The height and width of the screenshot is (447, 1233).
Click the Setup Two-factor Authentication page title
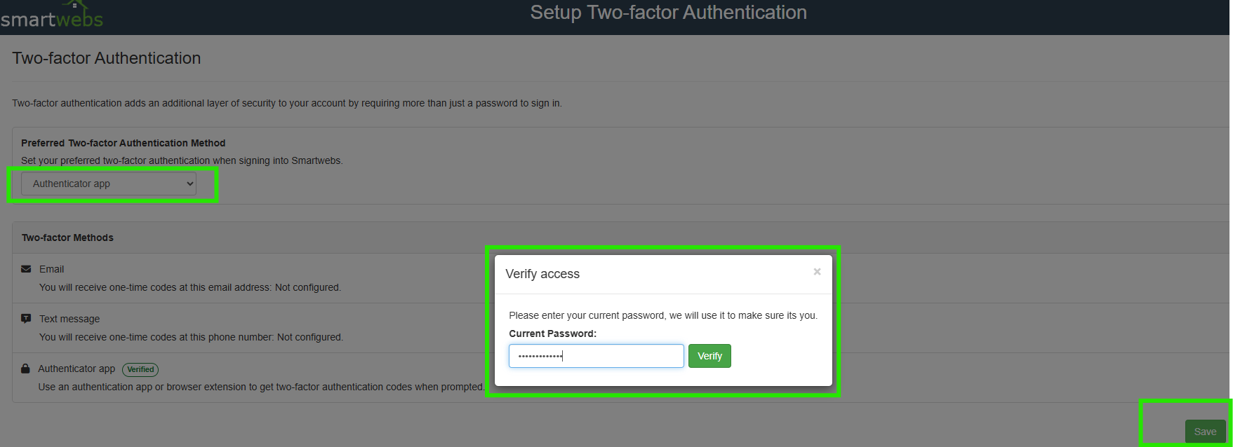(668, 13)
